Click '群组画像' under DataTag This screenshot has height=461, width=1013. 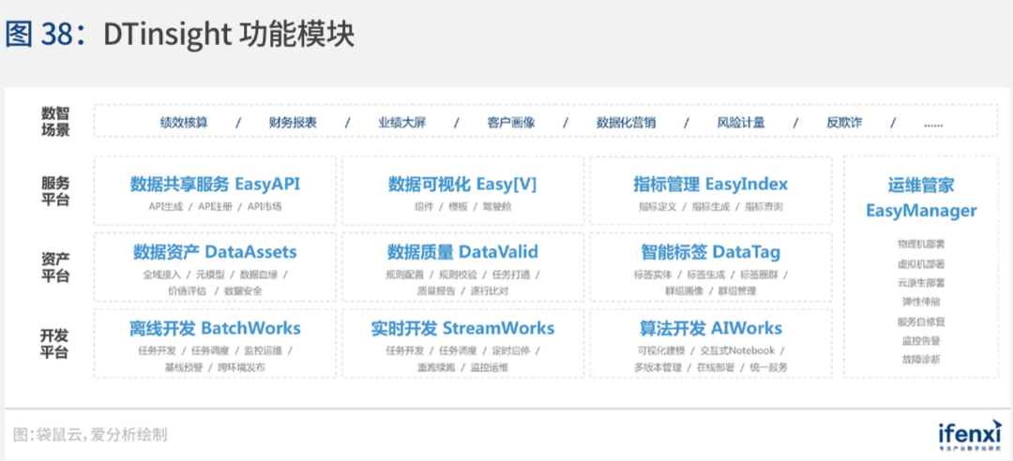point(684,291)
